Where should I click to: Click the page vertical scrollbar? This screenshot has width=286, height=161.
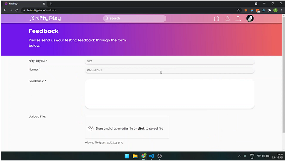tap(283, 75)
